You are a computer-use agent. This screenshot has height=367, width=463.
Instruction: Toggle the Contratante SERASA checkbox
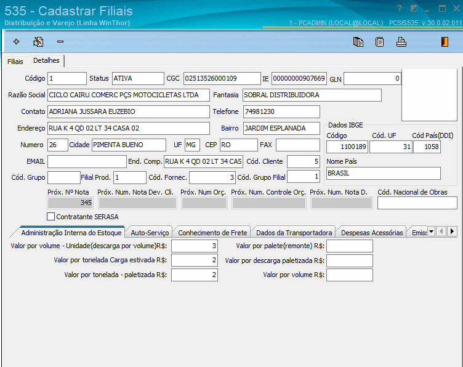(x=50, y=217)
